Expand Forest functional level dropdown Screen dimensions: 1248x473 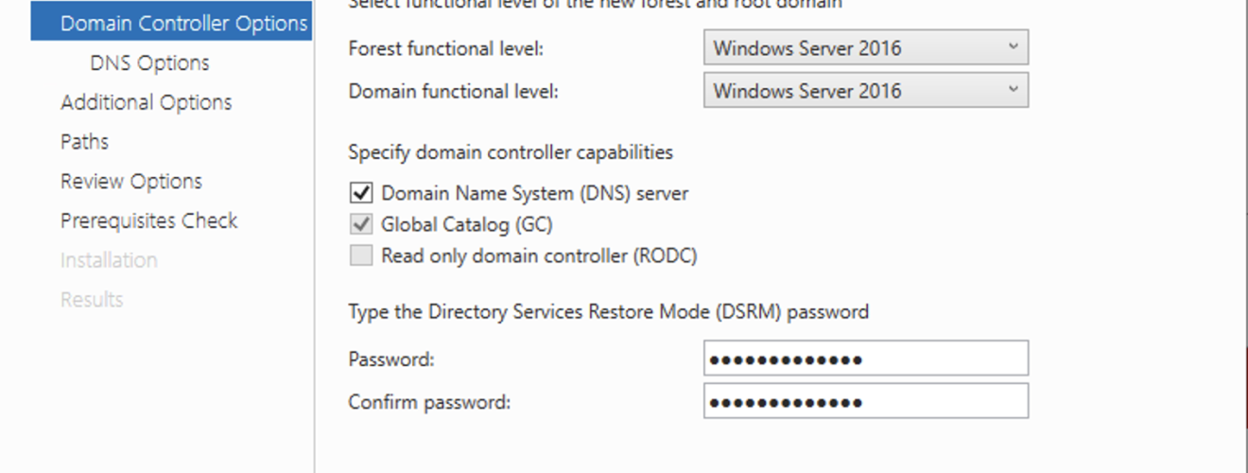tap(865, 47)
